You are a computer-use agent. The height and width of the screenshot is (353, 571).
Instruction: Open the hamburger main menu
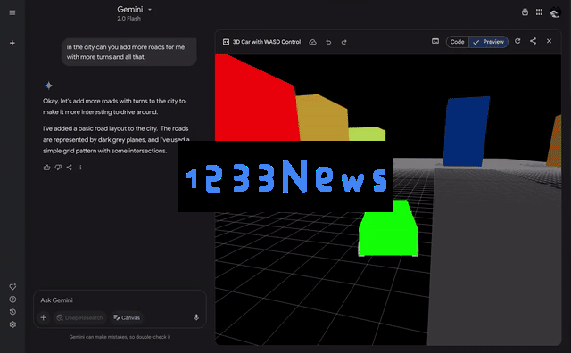click(12, 12)
